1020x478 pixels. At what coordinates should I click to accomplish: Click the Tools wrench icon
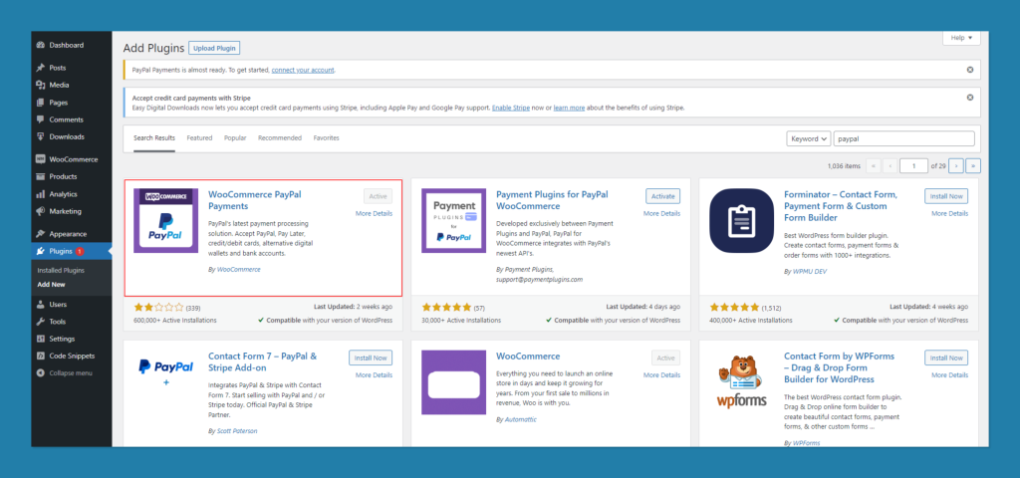pyautogui.click(x=40, y=322)
